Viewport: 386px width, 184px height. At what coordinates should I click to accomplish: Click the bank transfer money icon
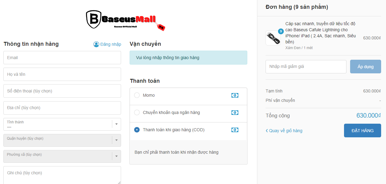(x=235, y=113)
